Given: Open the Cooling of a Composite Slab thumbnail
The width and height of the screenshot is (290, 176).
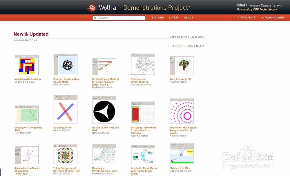Looking at the screenshot, I should point(27,114).
